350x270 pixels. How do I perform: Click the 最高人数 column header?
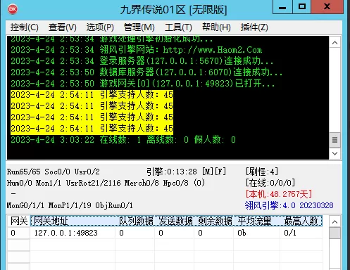click(301, 221)
